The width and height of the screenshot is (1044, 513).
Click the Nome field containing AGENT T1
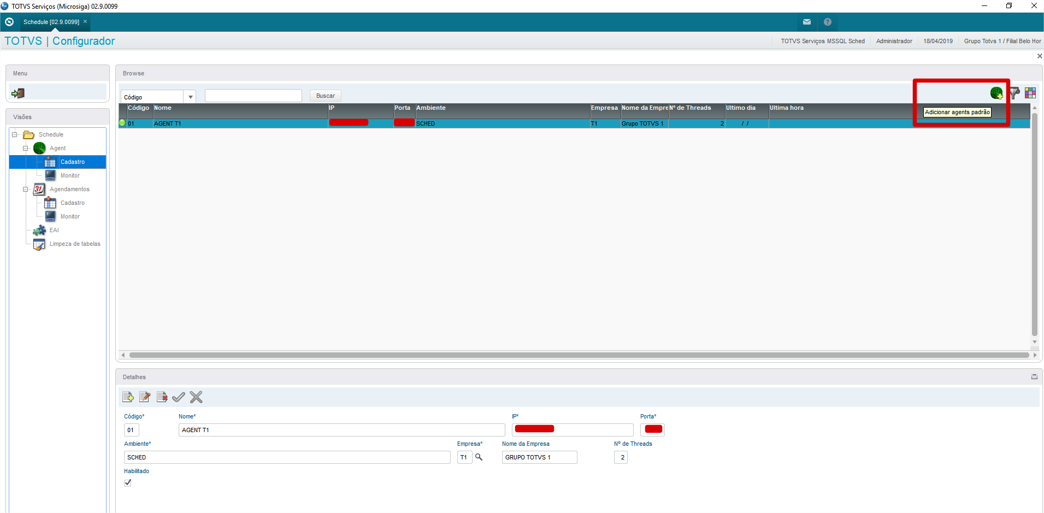tap(342, 430)
